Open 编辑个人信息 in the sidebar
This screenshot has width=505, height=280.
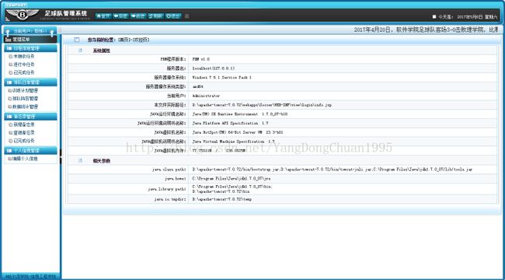[x=25, y=159]
